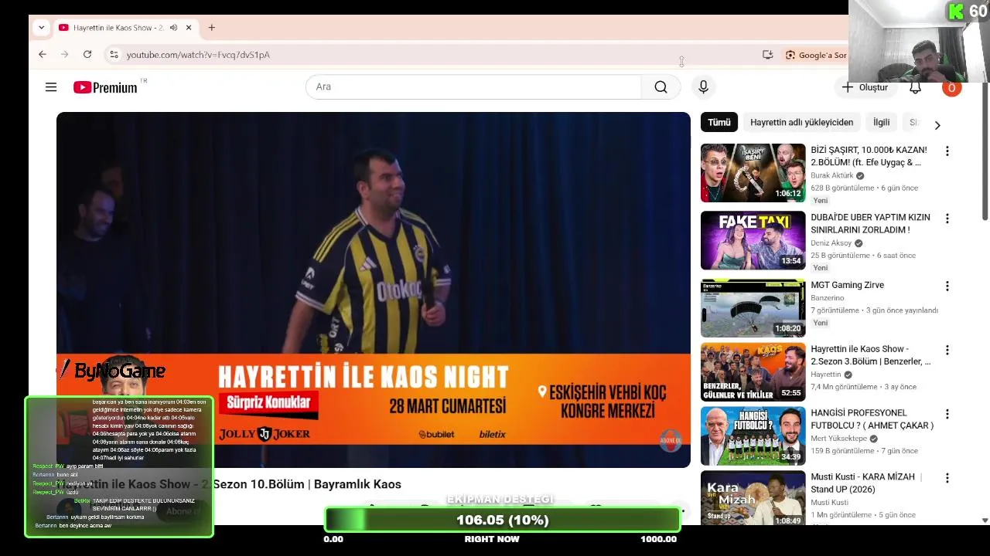This screenshot has height=556, width=990.
Task: Focus the Ara search field
Action: tap(473, 87)
